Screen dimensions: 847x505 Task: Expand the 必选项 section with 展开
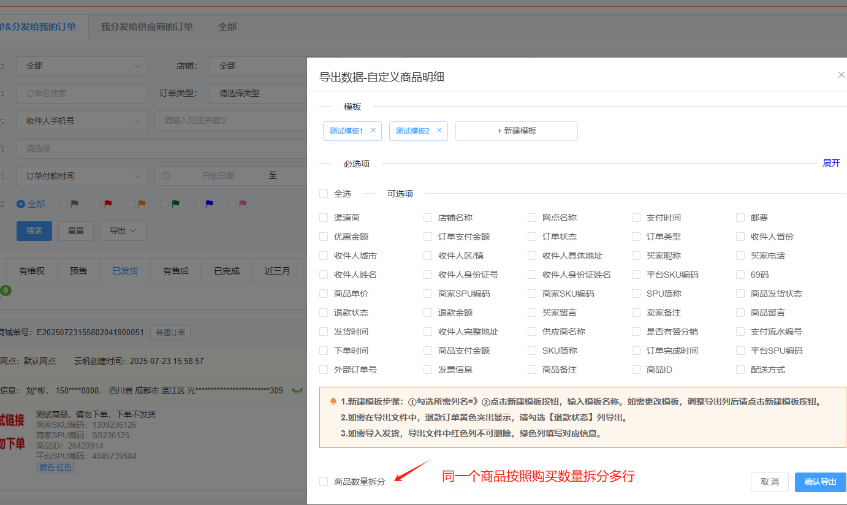[831, 163]
